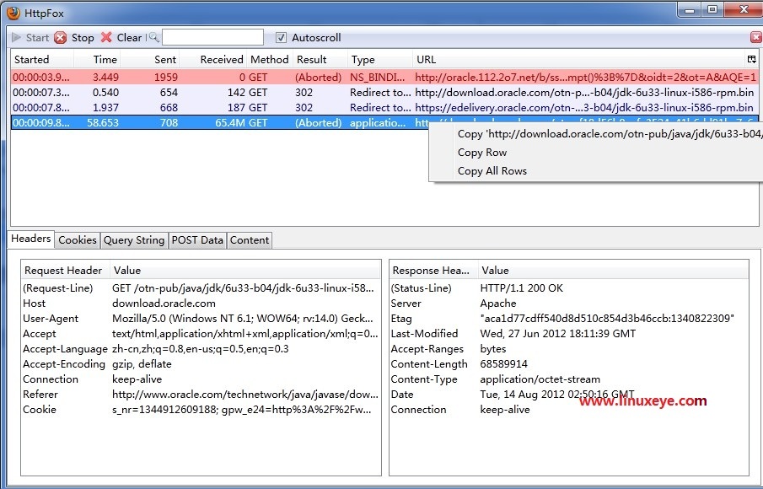Sort by Started column header
The width and height of the screenshot is (763, 489).
pos(42,59)
